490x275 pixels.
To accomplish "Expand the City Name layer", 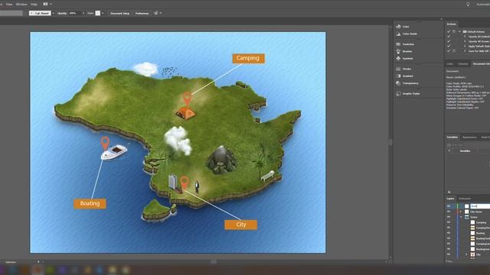I will tap(461, 212).
